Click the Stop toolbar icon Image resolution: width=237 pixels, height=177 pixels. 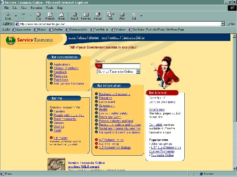(x=39, y=16)
